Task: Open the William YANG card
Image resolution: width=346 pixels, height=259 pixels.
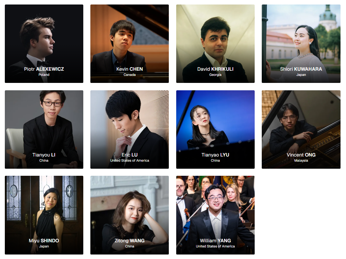Action: click(x=215, y=215)
